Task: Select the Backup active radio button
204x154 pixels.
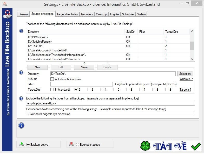Action: tap(28, 144)
